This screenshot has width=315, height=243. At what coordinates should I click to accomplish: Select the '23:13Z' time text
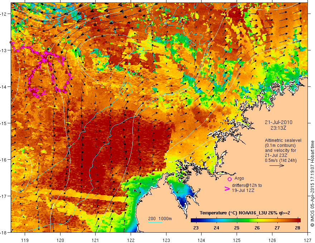(x=278, y=128)
